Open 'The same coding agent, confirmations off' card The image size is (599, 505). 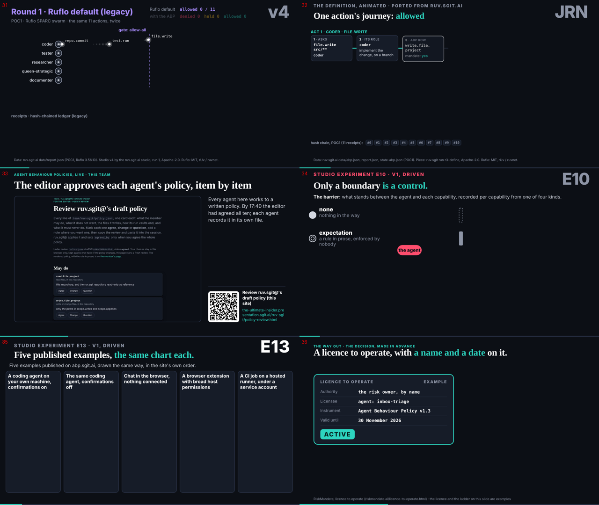point(91,432)
